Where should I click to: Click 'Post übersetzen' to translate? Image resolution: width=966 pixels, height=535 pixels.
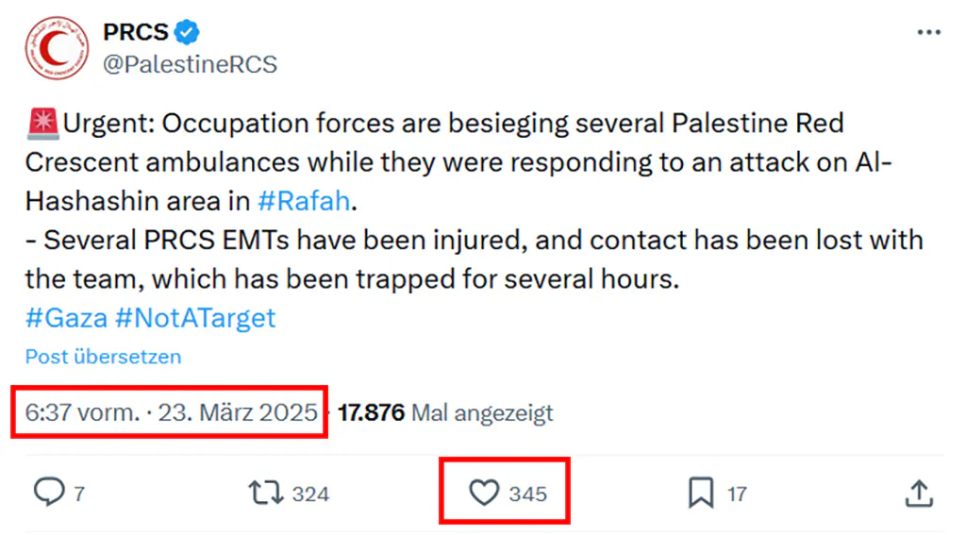pyautogui.click(x=103, y=357)
